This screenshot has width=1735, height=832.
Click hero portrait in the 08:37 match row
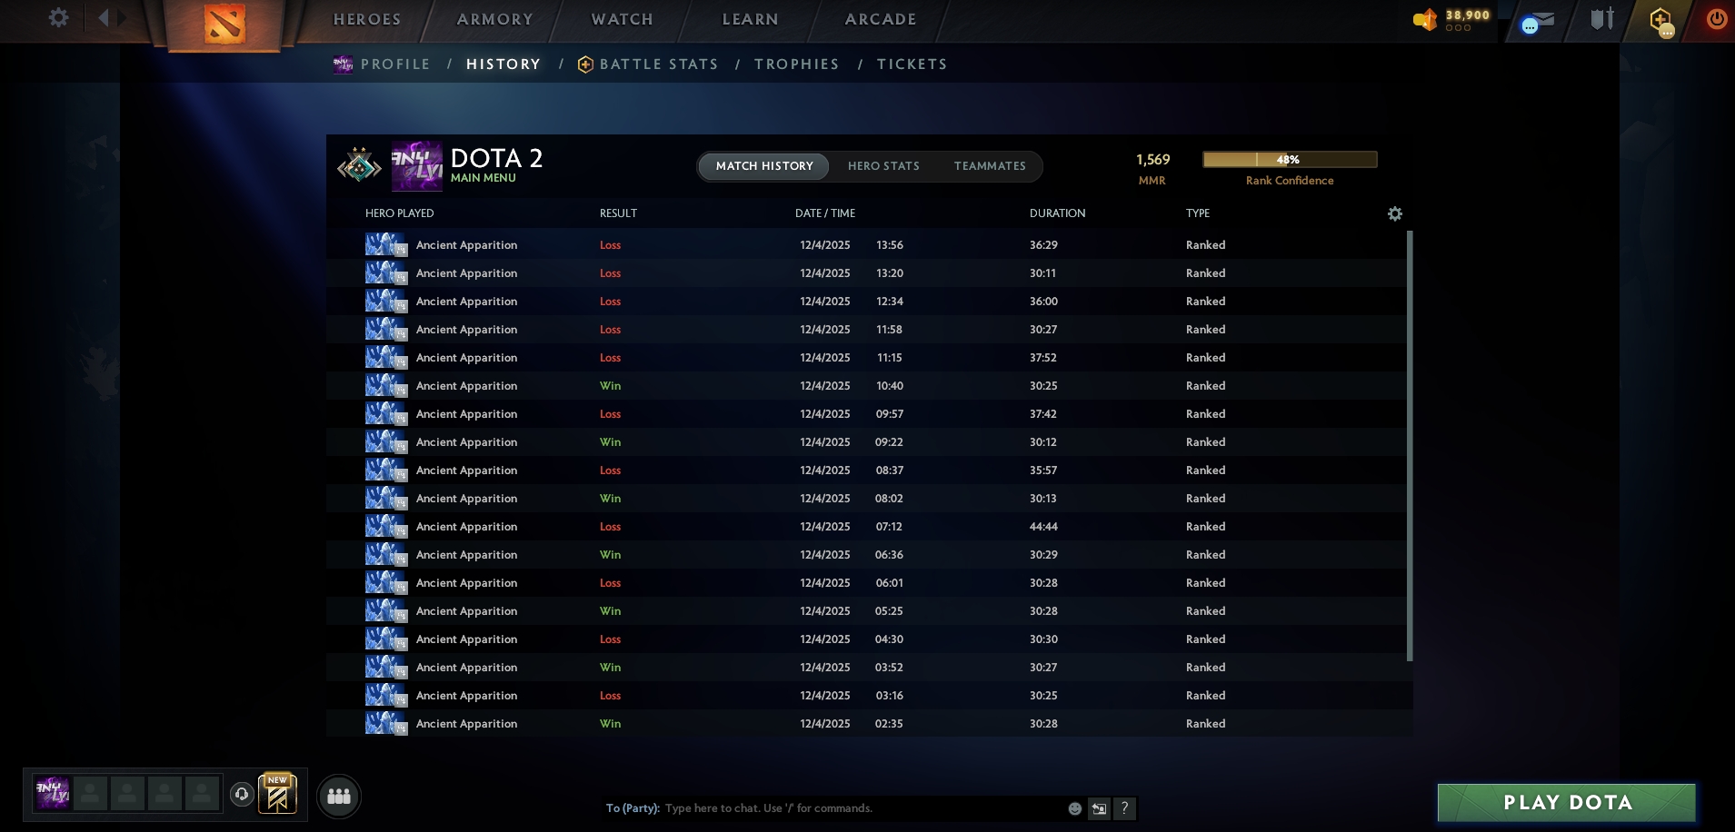(386, 470)
